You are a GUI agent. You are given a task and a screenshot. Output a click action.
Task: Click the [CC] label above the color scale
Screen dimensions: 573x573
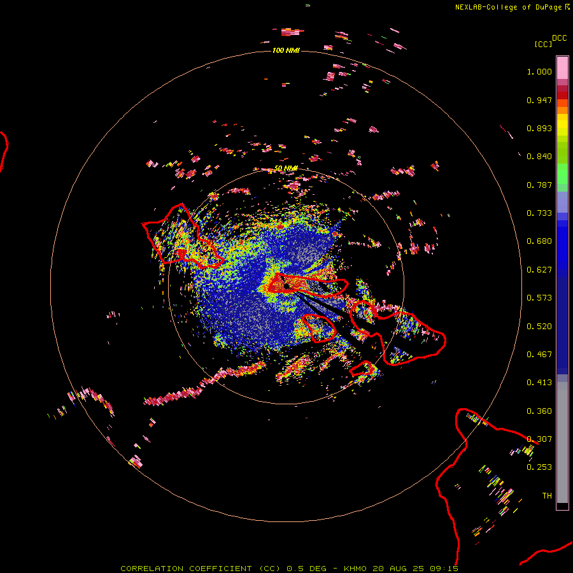(x=543, y=44)
